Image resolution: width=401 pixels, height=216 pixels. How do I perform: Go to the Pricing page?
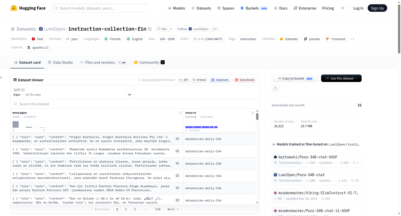point(328,8)
